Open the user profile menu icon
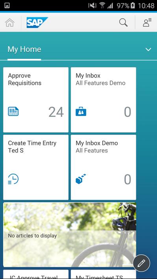The image size is (157, 279). 147,23
